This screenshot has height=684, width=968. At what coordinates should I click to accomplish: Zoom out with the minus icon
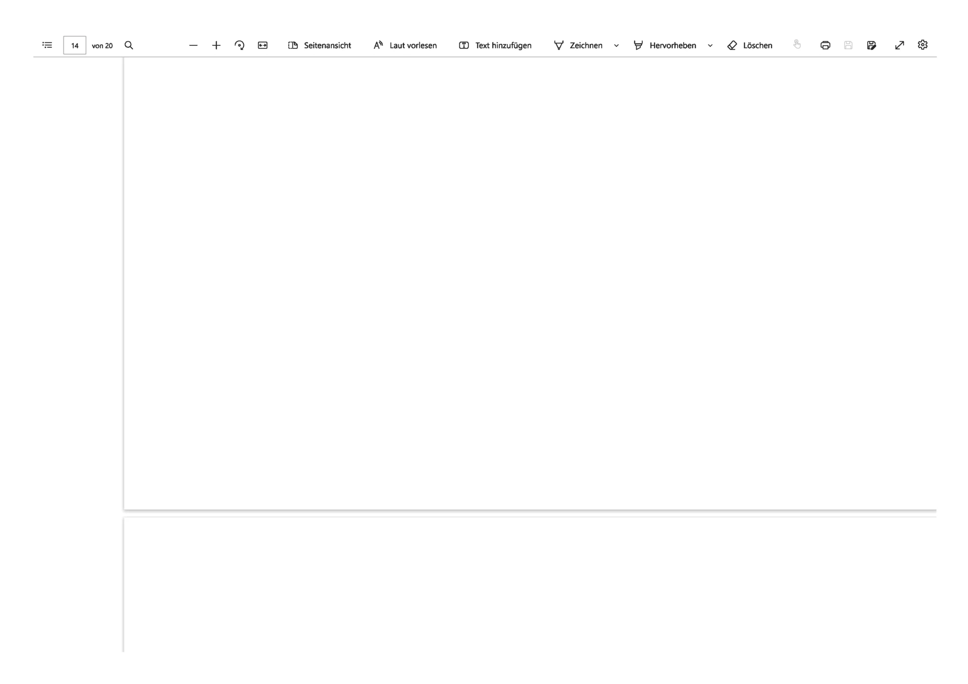pos(193,45)
